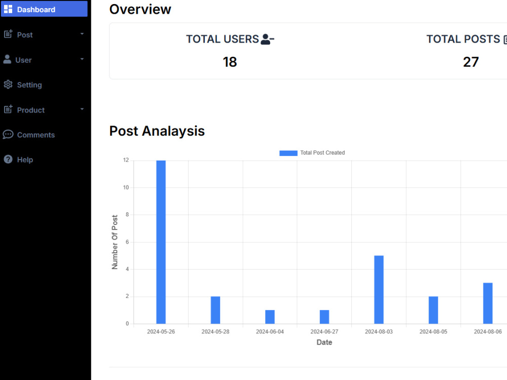Click the Date axis title

click(x=324, y=342)
